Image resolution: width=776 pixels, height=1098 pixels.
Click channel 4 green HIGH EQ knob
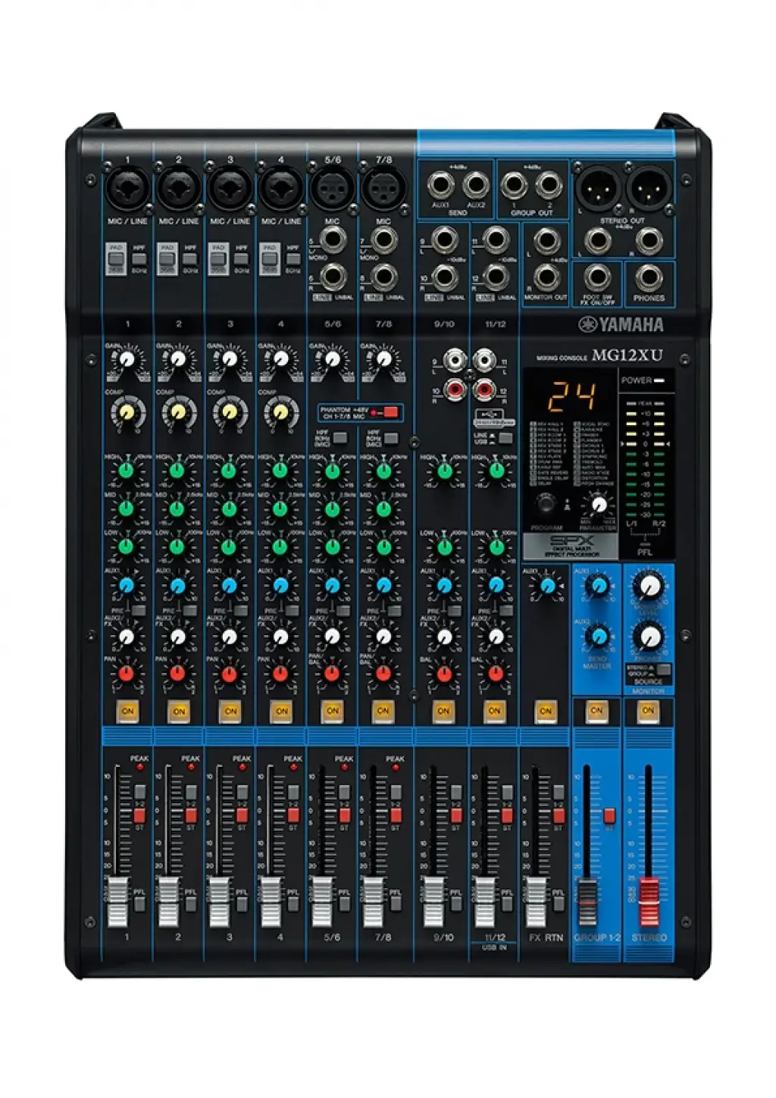pyautogui.click(x=280, y=471)
